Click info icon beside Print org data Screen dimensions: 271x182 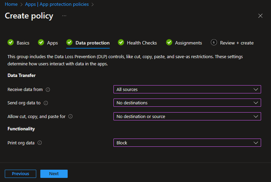pyautogui.click(x=40, y=143)
